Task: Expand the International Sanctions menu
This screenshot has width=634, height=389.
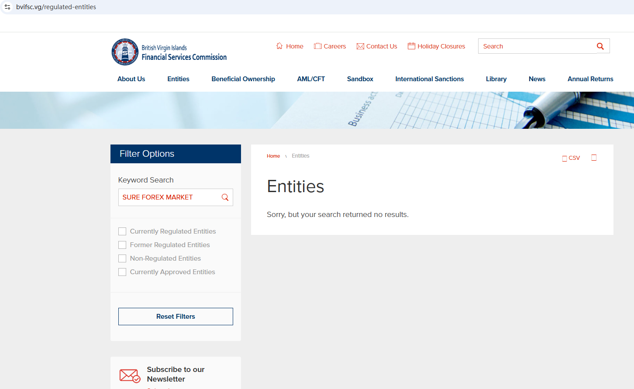Action: pos(429,79)
